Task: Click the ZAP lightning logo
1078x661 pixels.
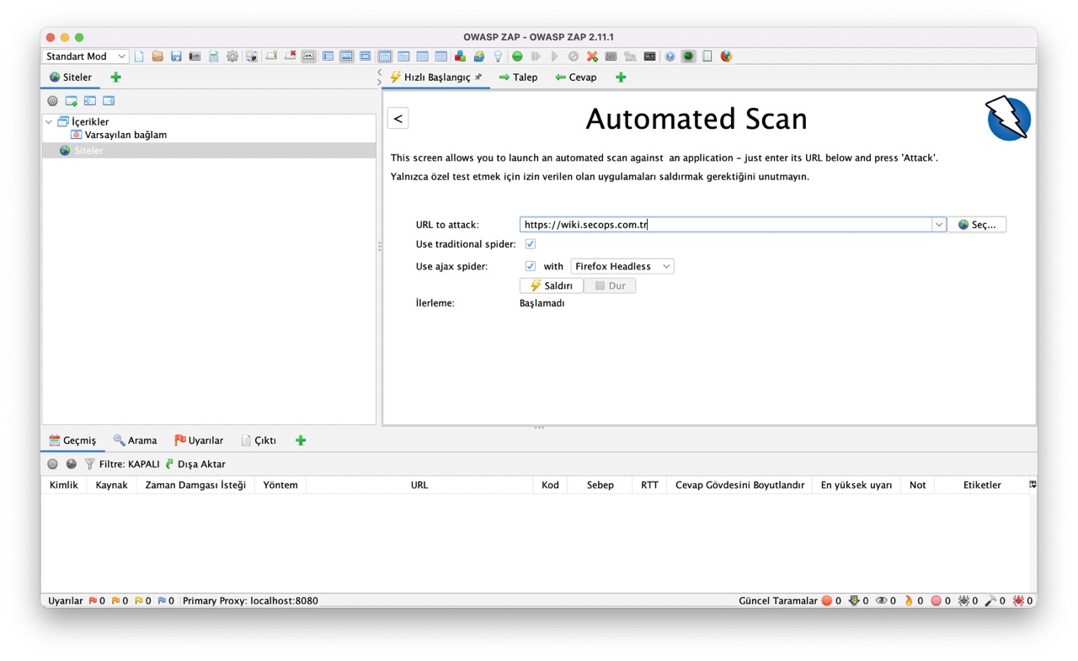Action: (1009, 119)
